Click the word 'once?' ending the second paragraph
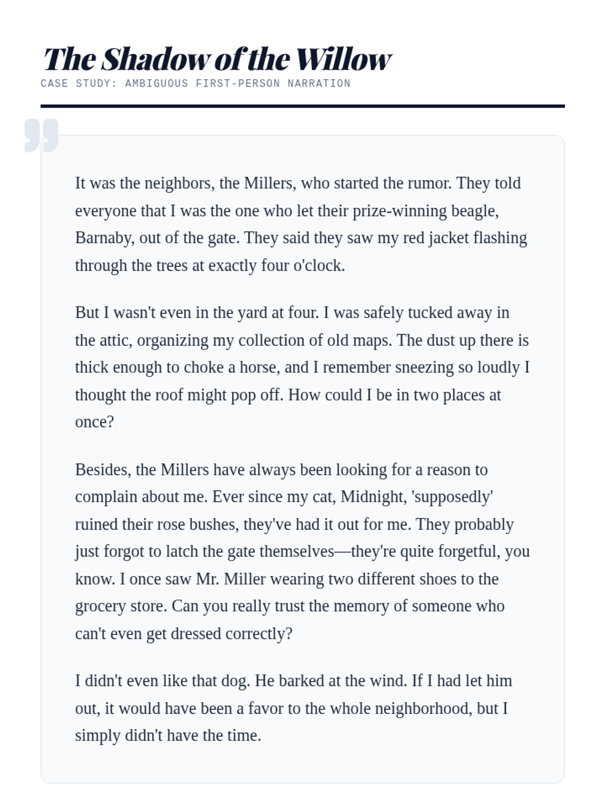Image resolution: width=605 pixels, height=807 pixels. [x=94, y=422]
